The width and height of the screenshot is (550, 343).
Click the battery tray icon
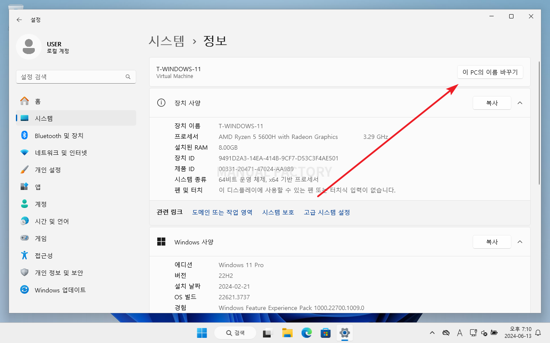point(494,333)
